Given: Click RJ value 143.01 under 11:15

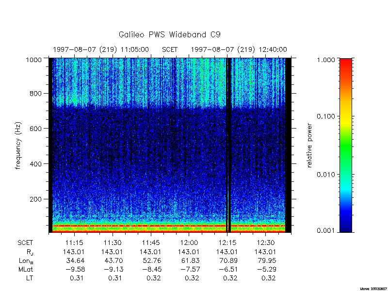Looking at the screenshot, I should point(74,252).
